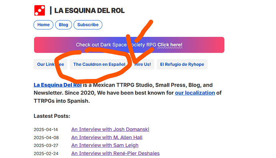Viewport: 276px width, 158px height.
Task: Click the red dice logo icon
Action: pos(40,10)
